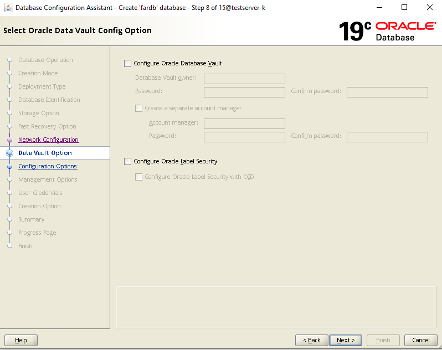Click the Database Identification step

point(49,100)
